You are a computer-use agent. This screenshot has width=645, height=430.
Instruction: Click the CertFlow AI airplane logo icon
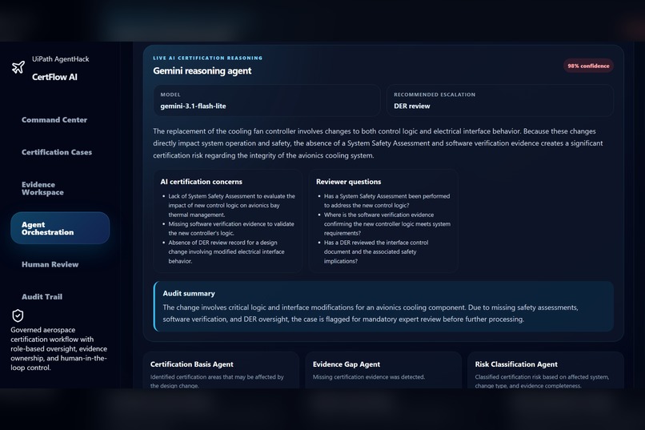[18, 67]
